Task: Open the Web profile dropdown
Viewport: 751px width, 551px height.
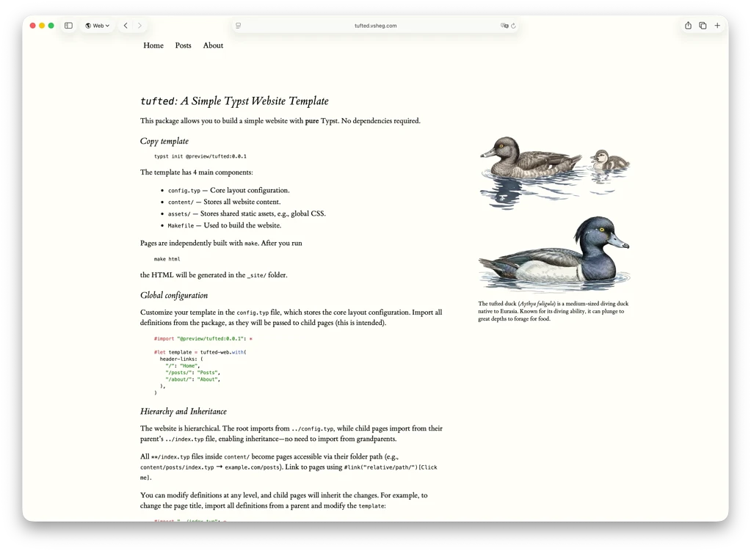Action: pos(98,26)
